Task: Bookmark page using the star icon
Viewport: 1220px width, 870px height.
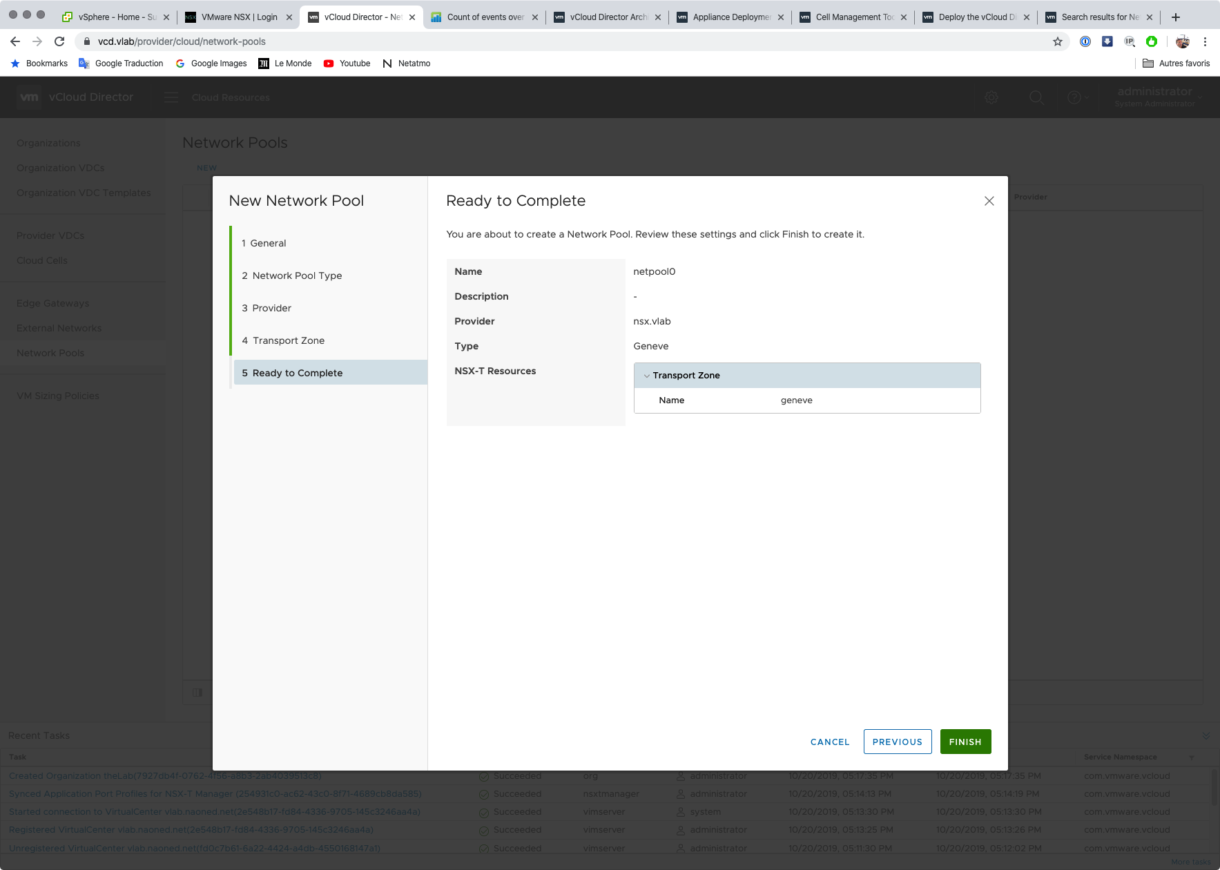Action: coord(1057,41)
